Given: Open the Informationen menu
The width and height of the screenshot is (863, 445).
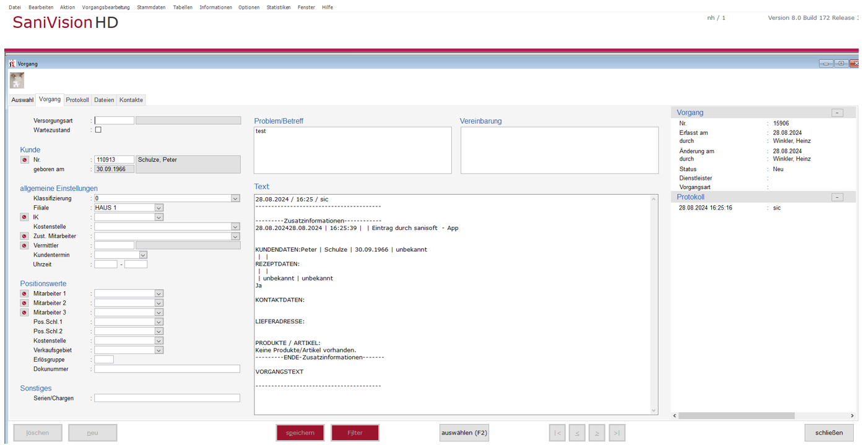Looking at the screenshot, I should coord(215,7).
